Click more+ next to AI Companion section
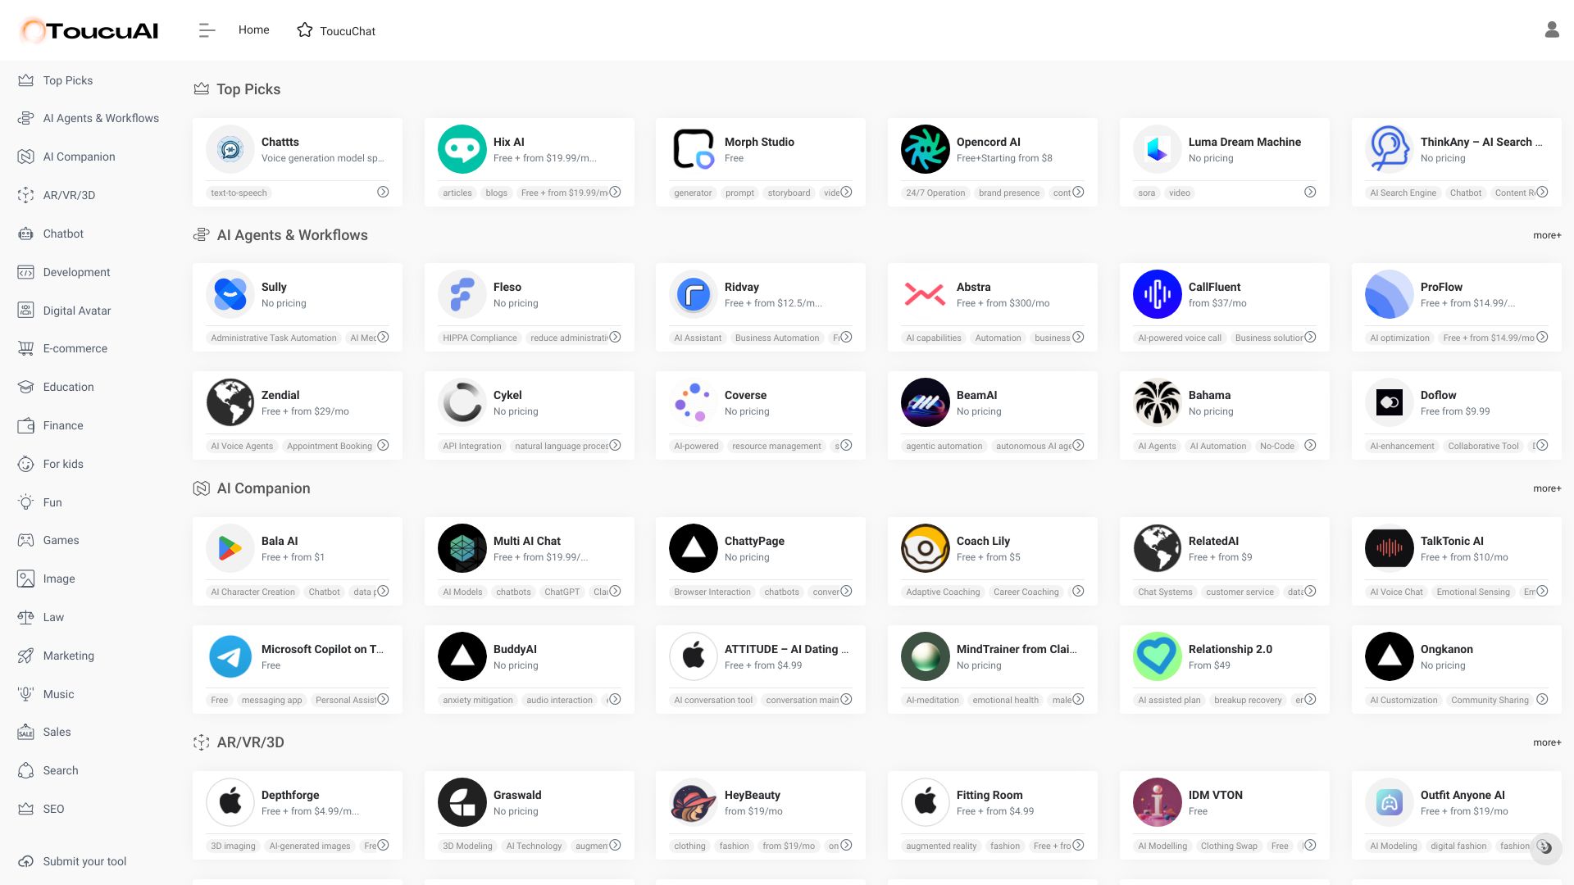This screenshot has width=1574, height=885. pos(1547,488)
